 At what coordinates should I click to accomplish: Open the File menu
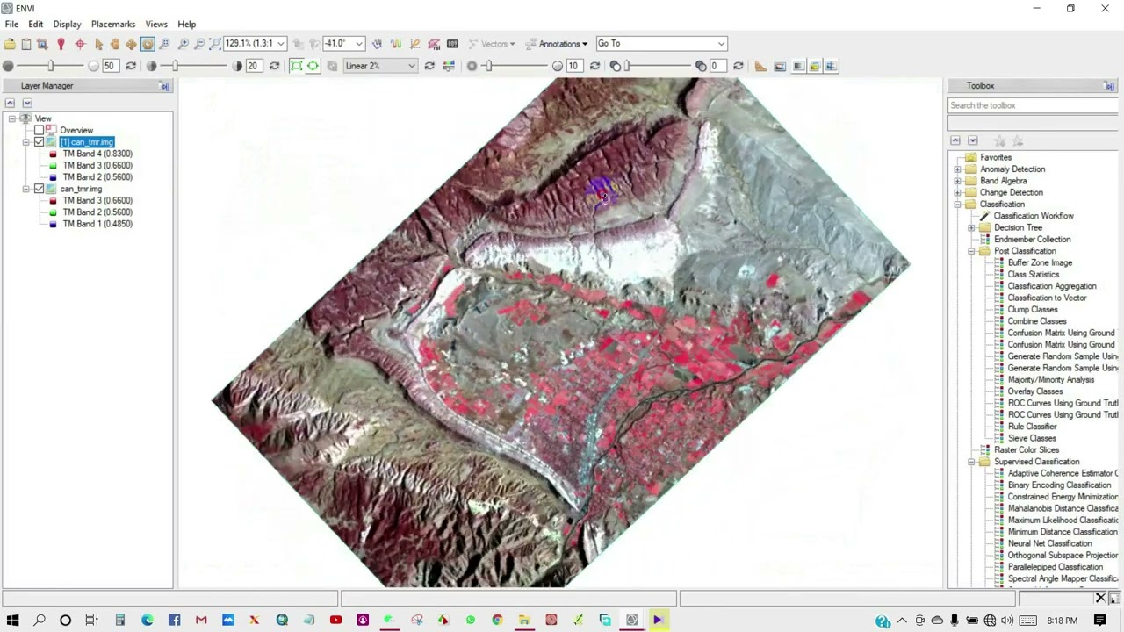pyautogui.click(x=11, y=24)
